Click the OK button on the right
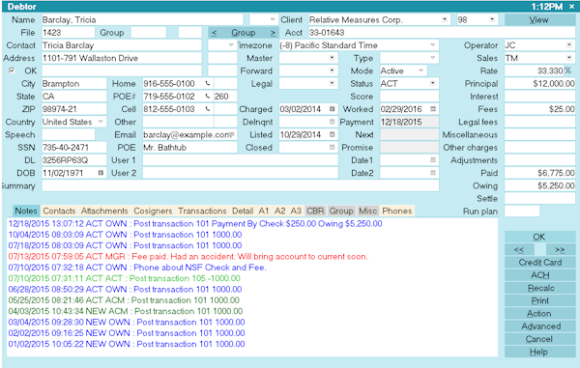The width and height of the screenshot is (580, 368). [x=539, y=237]
